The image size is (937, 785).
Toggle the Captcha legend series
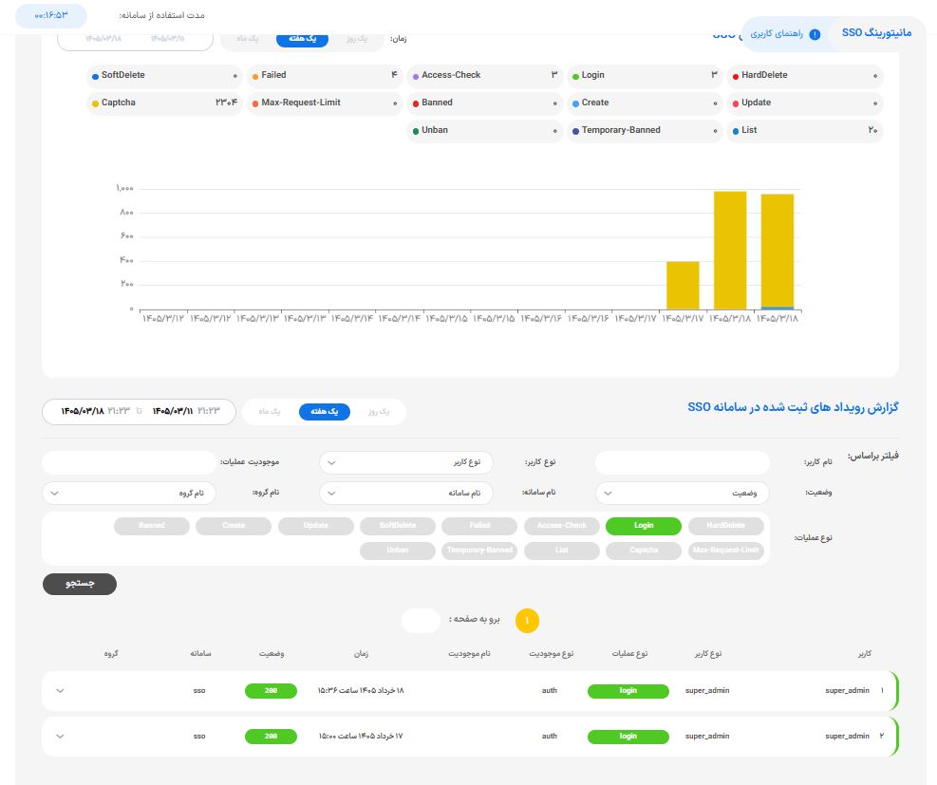[165, 103]
